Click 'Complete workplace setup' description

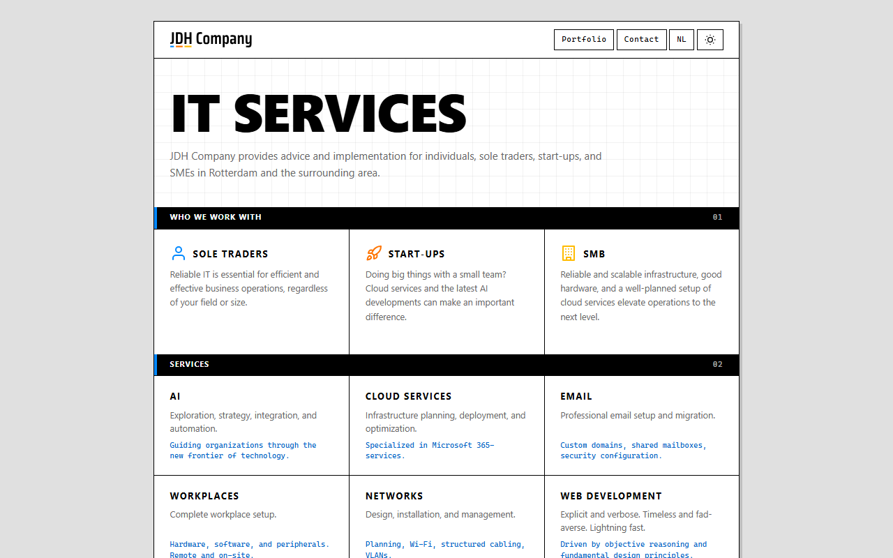(223, 515)
